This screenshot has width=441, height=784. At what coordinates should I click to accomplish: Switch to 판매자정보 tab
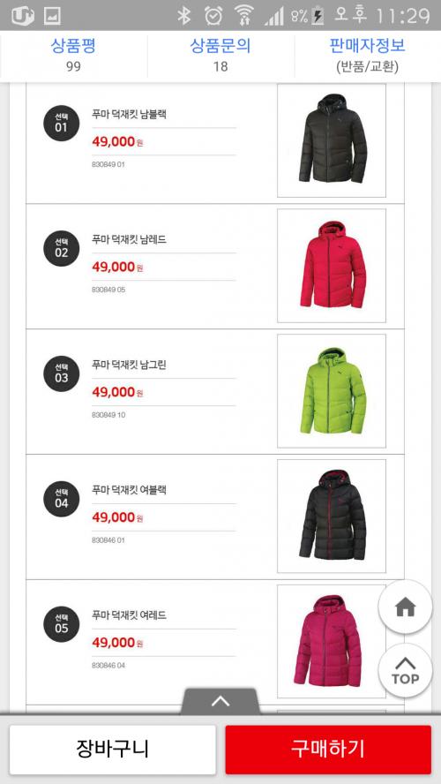point(368,55)
